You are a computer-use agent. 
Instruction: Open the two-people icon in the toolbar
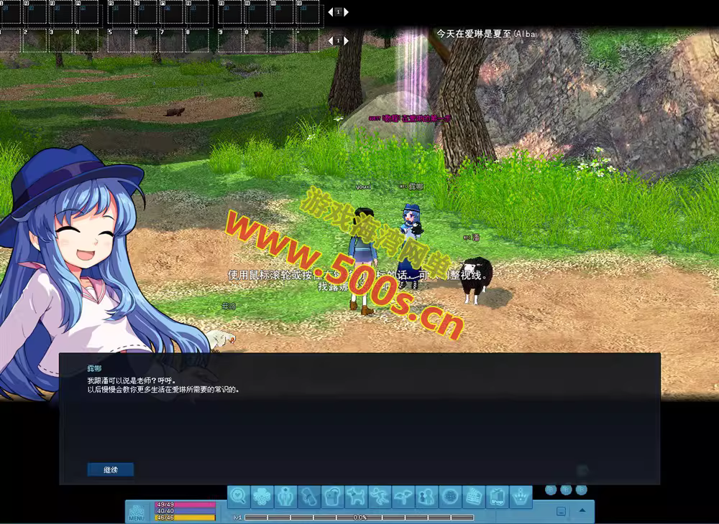[426, 496]
